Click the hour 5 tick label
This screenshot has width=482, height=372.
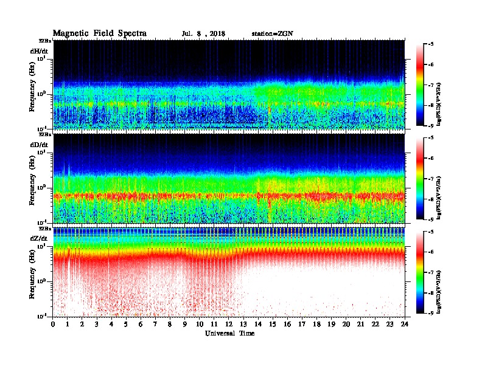click(x=126, y=324)
